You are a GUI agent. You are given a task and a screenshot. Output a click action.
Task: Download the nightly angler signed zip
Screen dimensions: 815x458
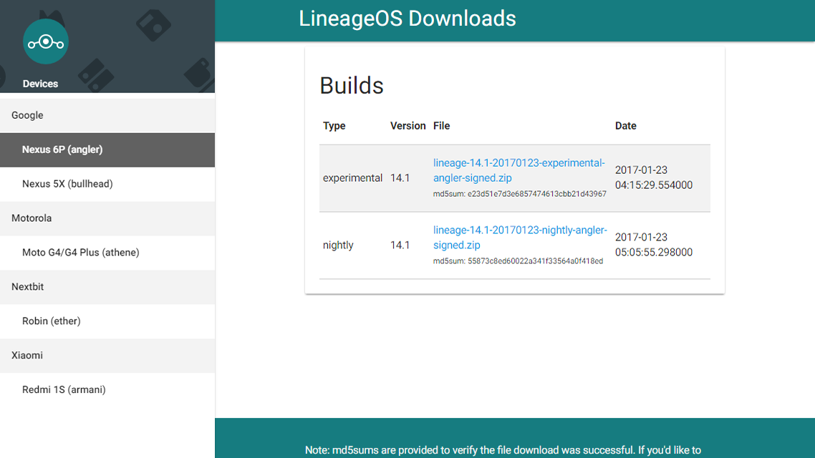click(x=520, y=238)
